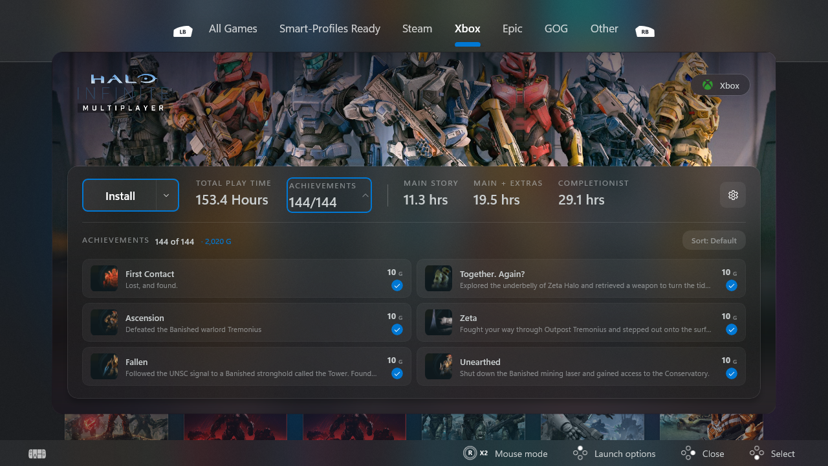Switch to the Steam tab
The image size is (828, 466).
[417, 29]
